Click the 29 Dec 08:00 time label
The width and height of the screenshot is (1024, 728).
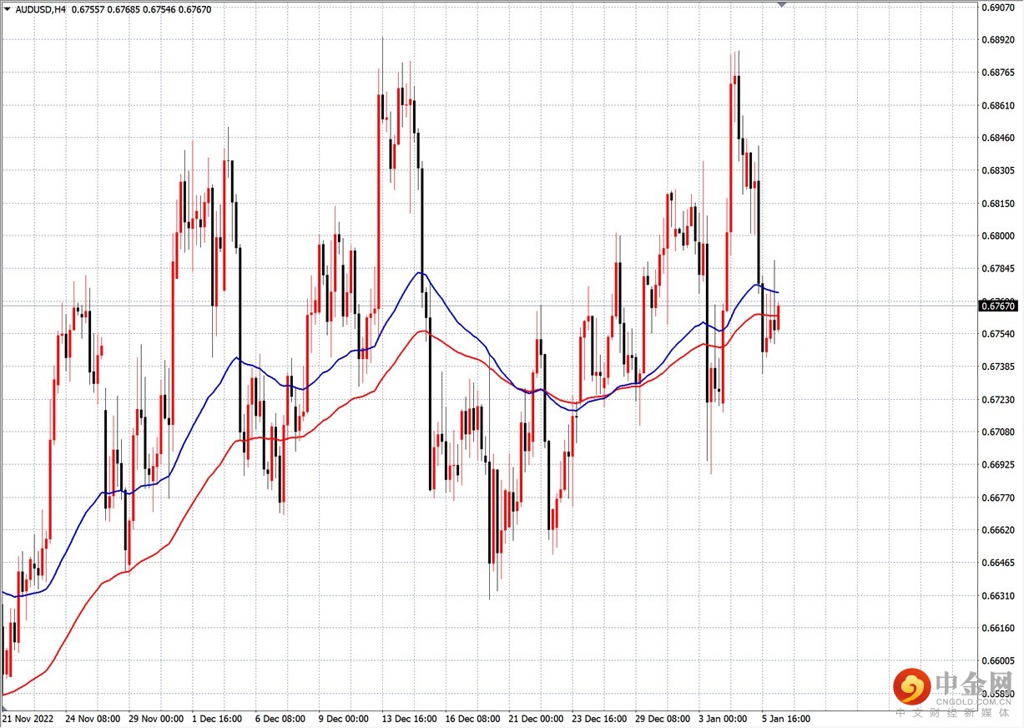click(x=662, y=718)
